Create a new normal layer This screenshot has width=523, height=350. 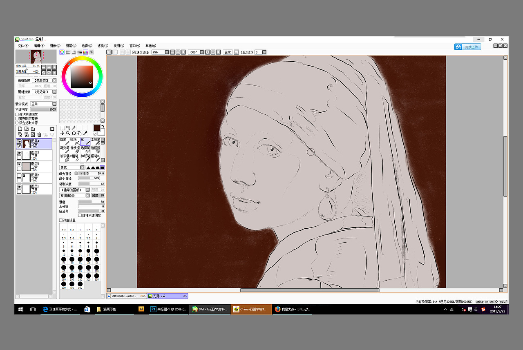pyautogui.click(x=20, y=129)
